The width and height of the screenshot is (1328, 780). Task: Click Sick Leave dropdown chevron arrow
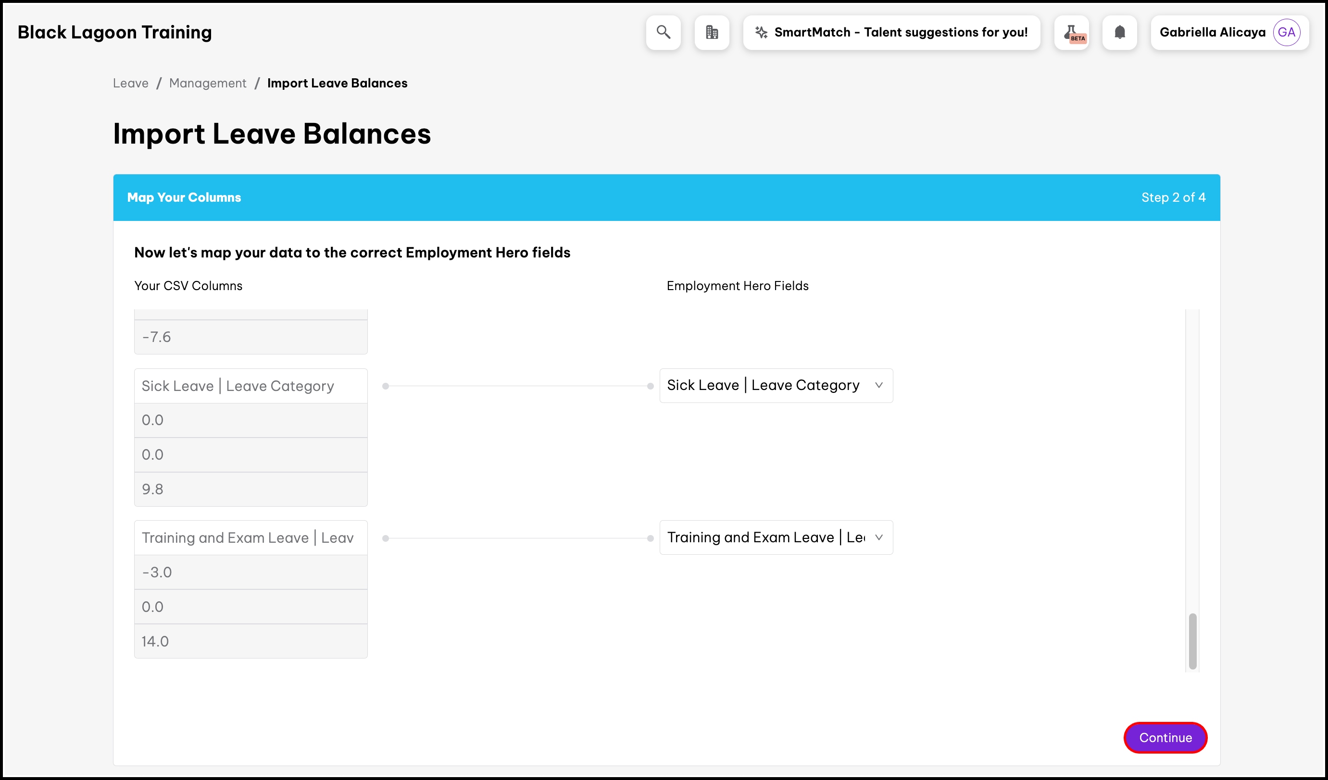click(x=878, y=385)
